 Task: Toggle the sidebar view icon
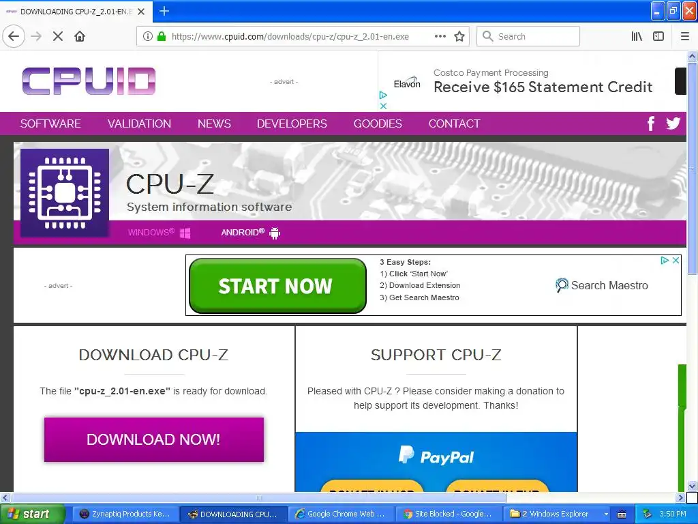[658, 36]
